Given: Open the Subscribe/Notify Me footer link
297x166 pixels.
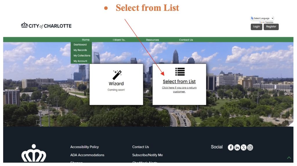Looking at the screenshot, I should click(x=147, y=155).
